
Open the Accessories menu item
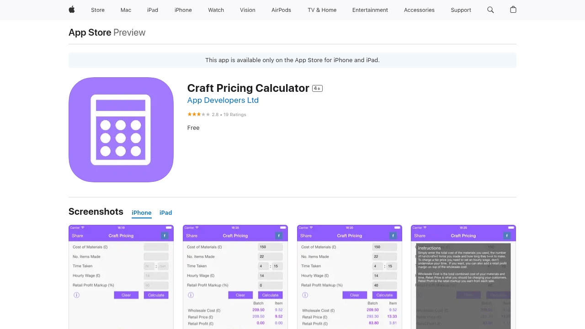(x=419, y=10)
